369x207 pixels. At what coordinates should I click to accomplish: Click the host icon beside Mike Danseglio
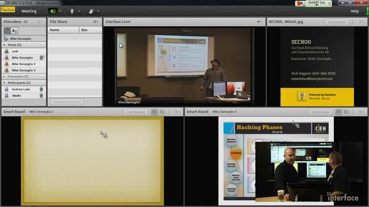pyautogui.click(x=6, y=57)
